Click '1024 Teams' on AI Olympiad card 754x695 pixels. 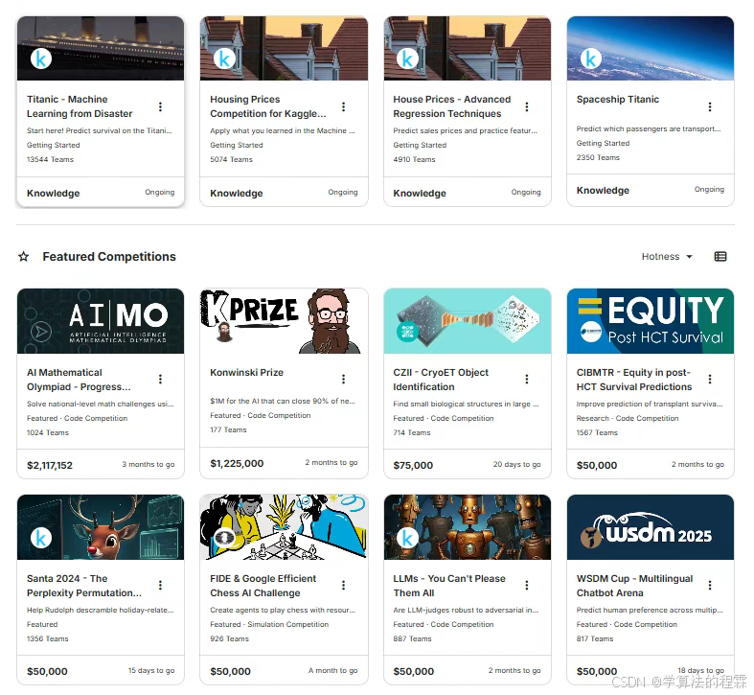48,432
